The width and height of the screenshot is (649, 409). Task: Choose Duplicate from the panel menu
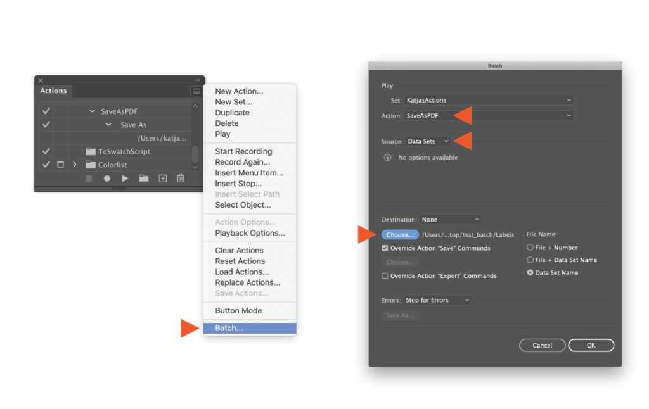232,113
